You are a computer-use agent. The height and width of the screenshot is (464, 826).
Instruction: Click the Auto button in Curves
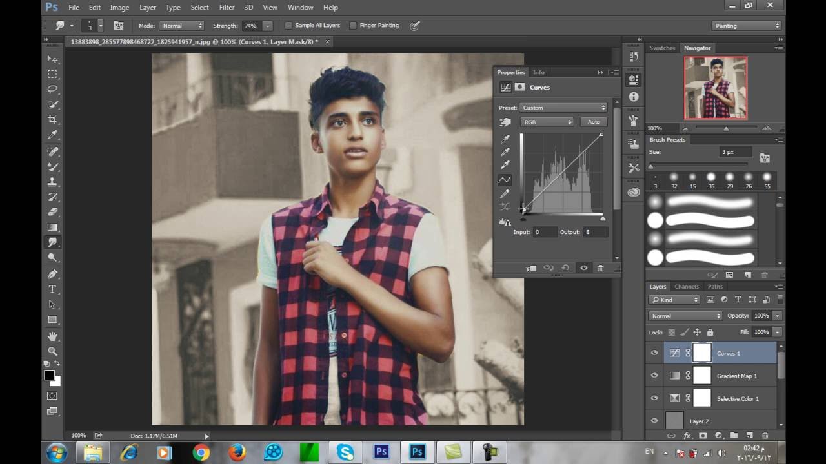coord(594,122)
